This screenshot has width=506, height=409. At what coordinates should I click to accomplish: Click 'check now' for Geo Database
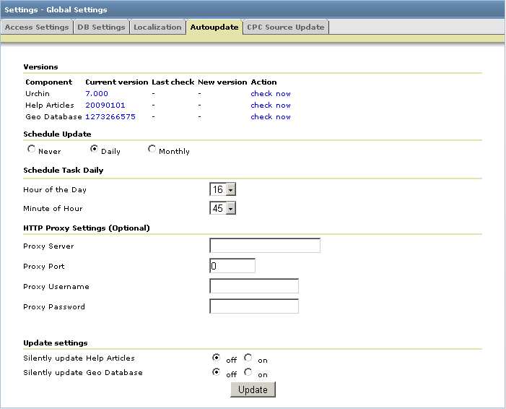coord(271,116)
